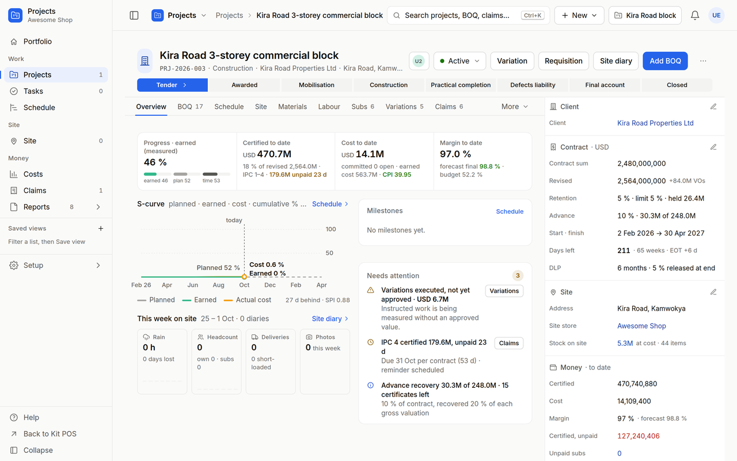The image size is (737, 461).
Task: Toggle the sidebar panel icon
Action: point(134,16)
